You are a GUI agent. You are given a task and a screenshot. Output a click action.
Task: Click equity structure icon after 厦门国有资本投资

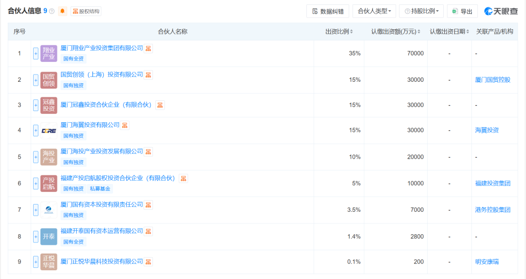148,205
